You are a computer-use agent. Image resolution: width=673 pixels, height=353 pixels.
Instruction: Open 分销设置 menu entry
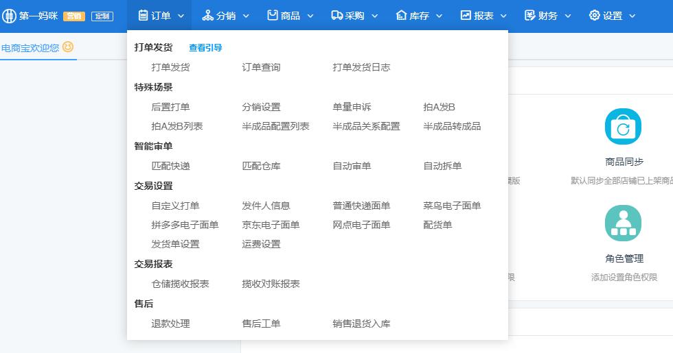261,107
